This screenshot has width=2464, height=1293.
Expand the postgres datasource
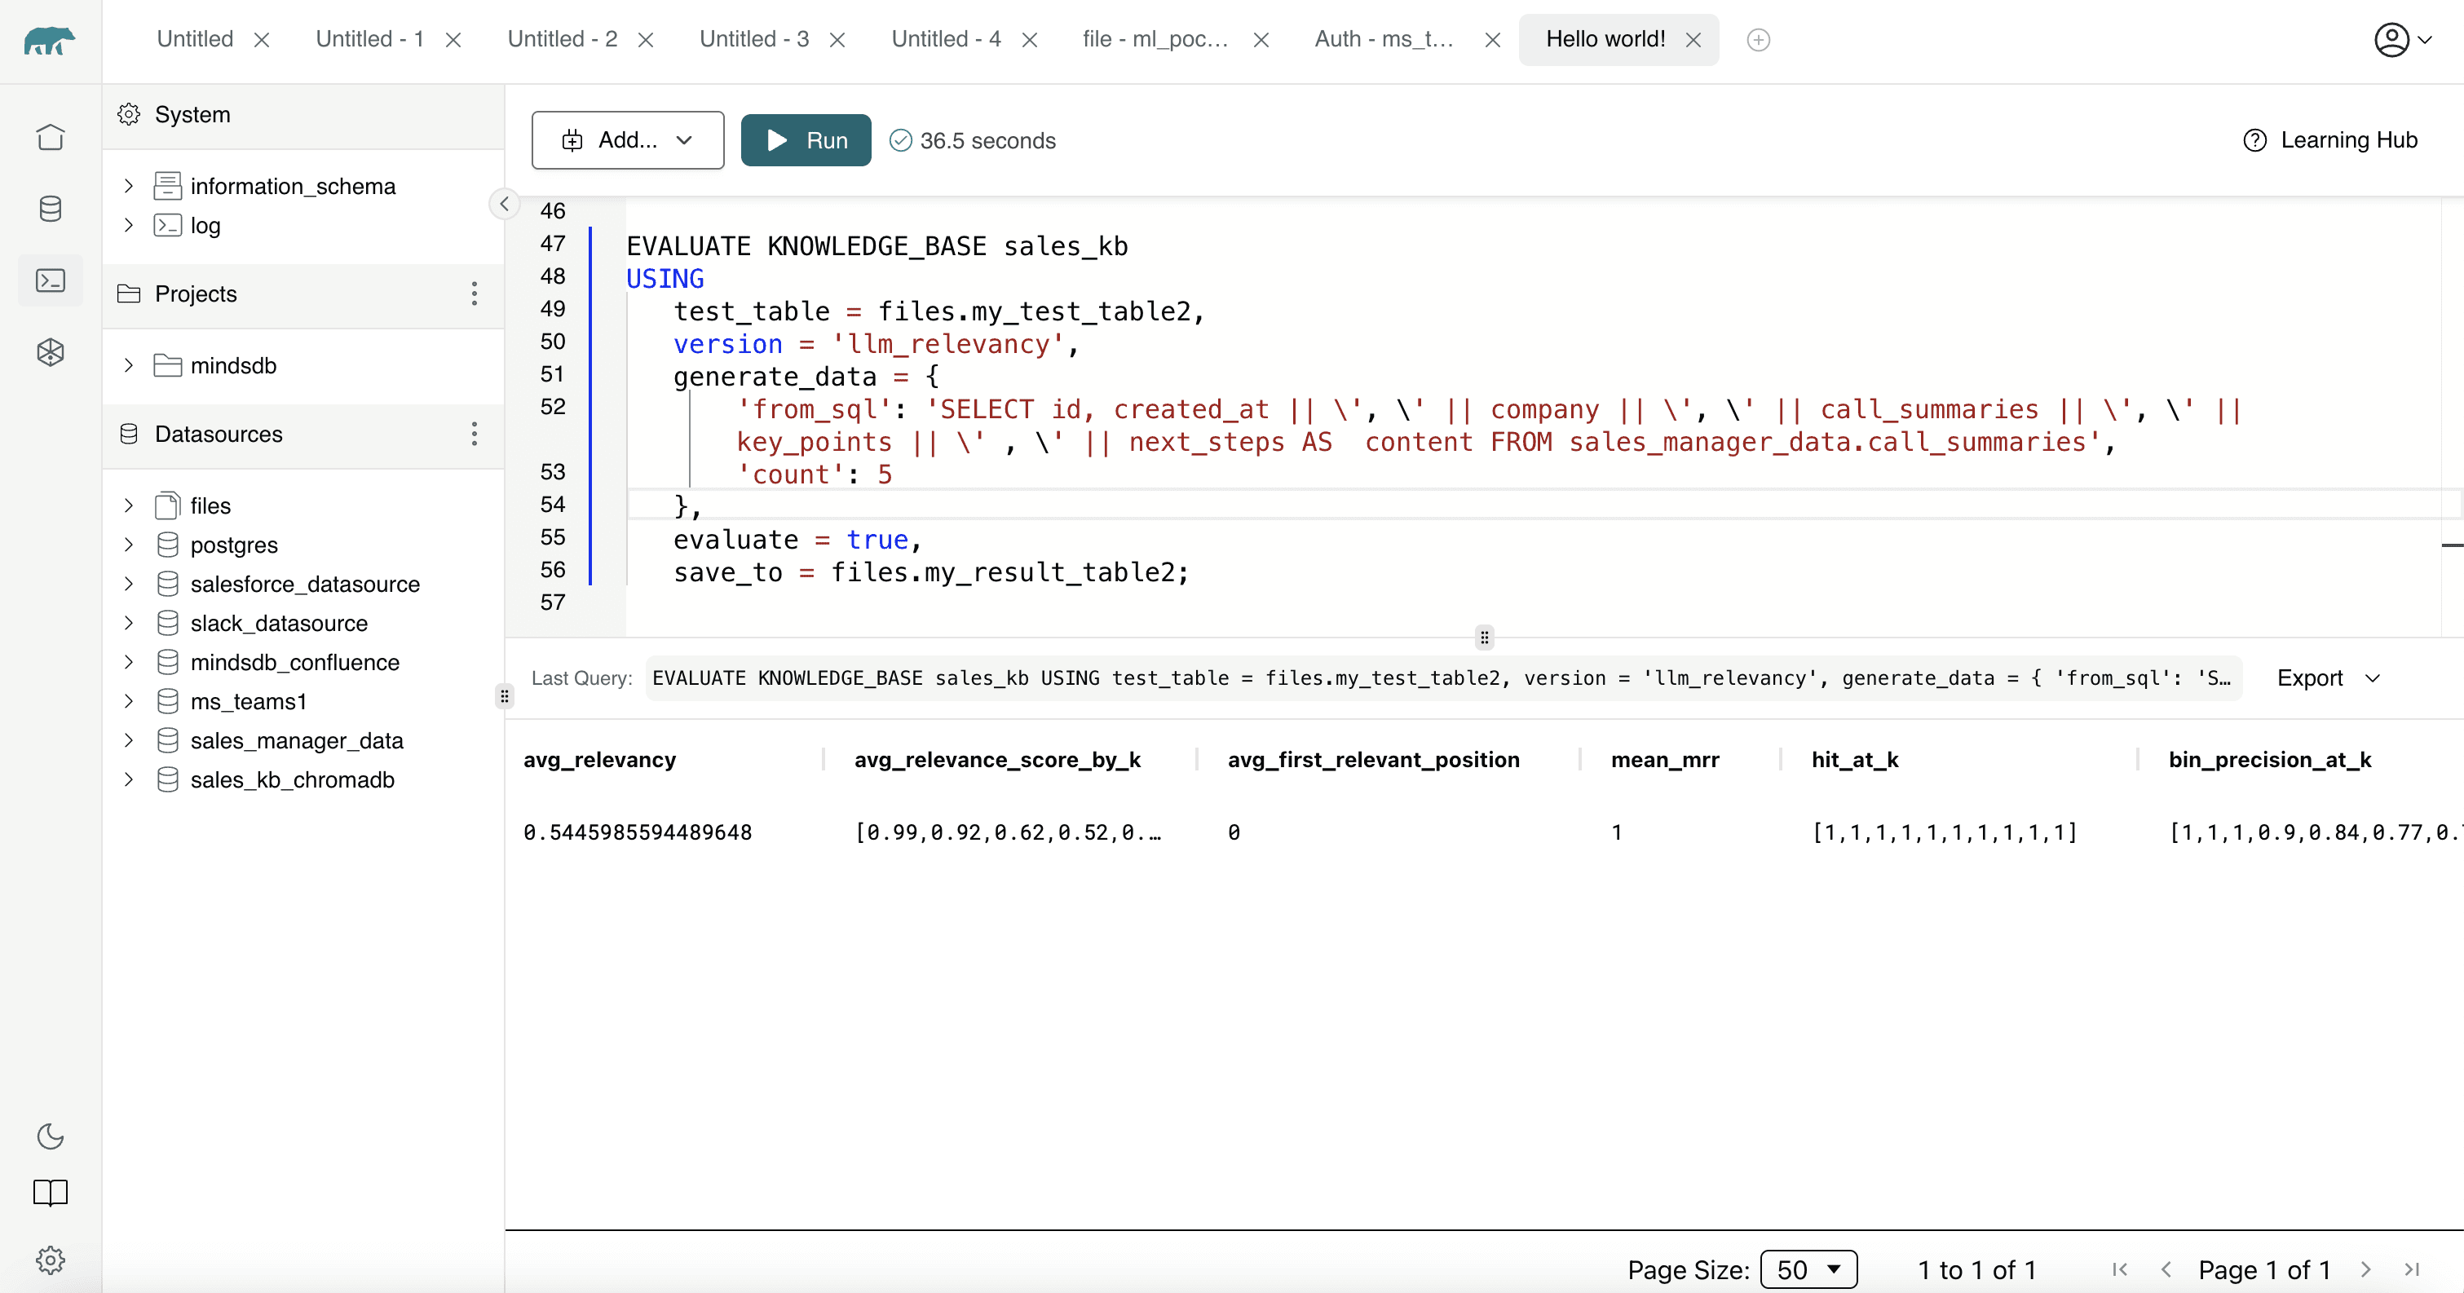coord(128,544)
